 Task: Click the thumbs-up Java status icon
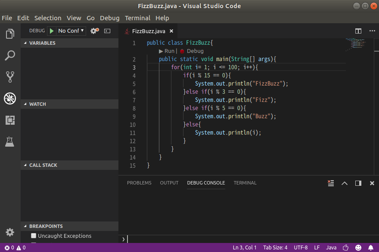point(346,248)
